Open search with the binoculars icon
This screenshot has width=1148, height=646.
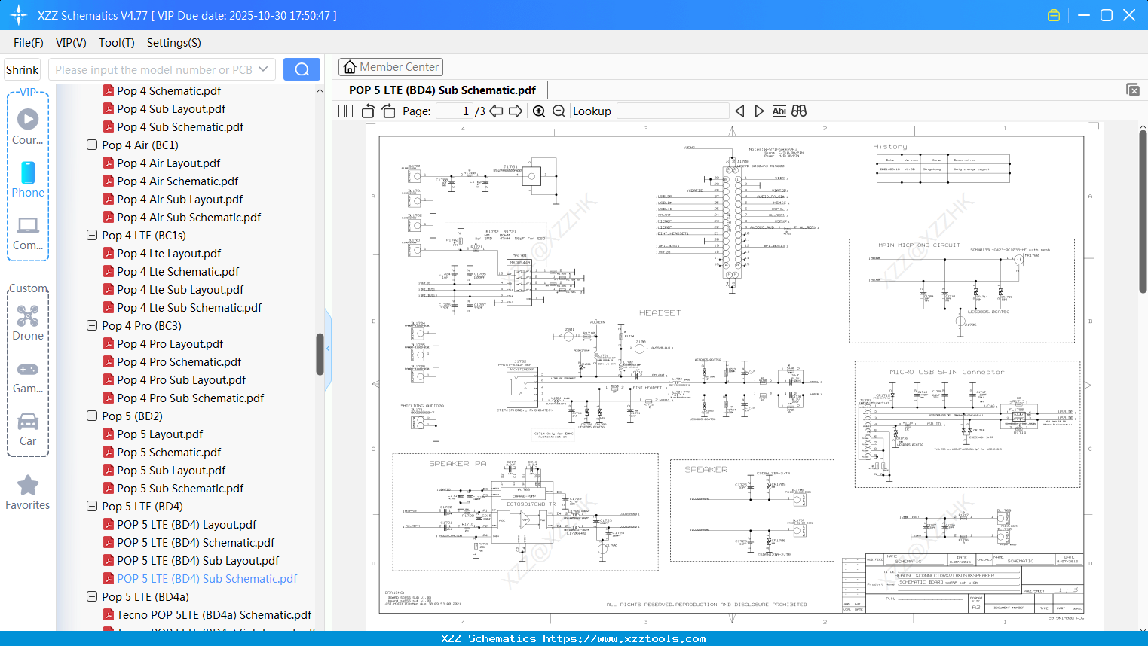[x=798, y=111]
